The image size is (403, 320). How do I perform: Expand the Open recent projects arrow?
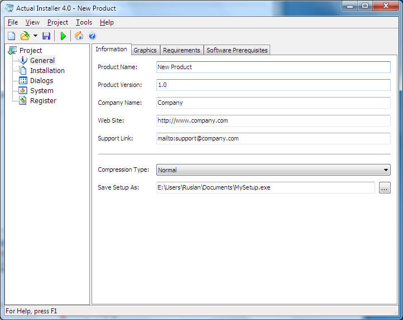click(35, 36)
